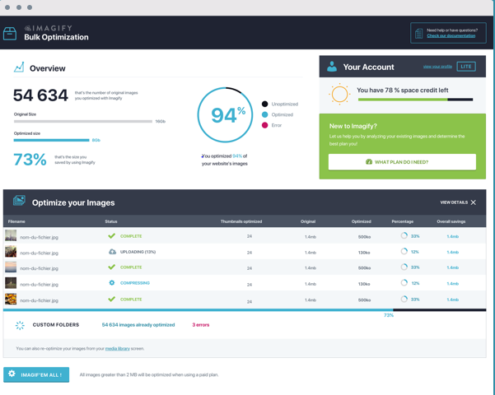Click the space credit progress bar

415,100
